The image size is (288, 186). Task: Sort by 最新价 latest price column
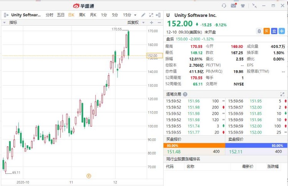(248, 166)
